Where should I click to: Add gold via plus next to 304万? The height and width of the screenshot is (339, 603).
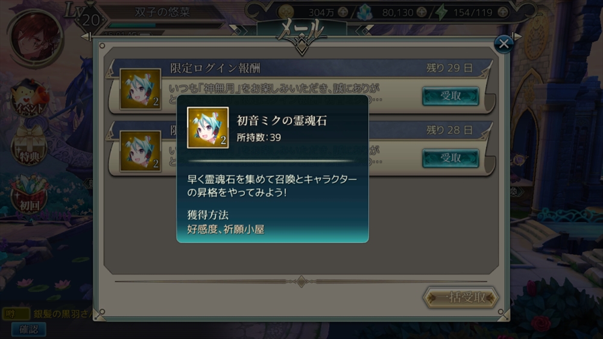[x=343, y=12]
